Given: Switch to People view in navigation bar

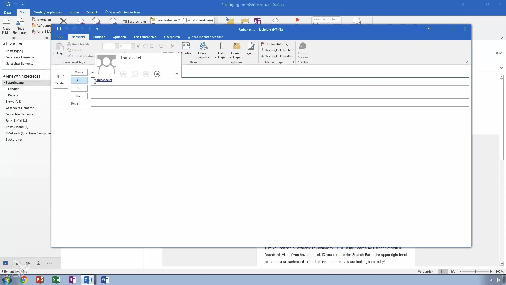Looking at the screenshot, I should pyautogui.click(x=27, y=263).
